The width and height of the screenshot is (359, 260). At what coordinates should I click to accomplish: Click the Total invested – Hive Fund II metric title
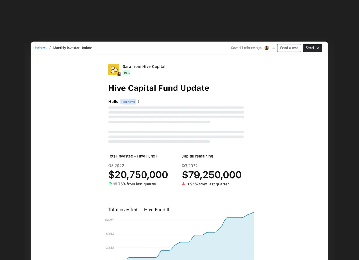(x=133, y=156)
